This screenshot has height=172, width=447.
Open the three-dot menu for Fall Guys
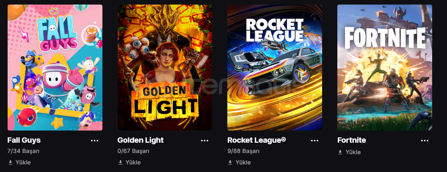tap(95, 140)
